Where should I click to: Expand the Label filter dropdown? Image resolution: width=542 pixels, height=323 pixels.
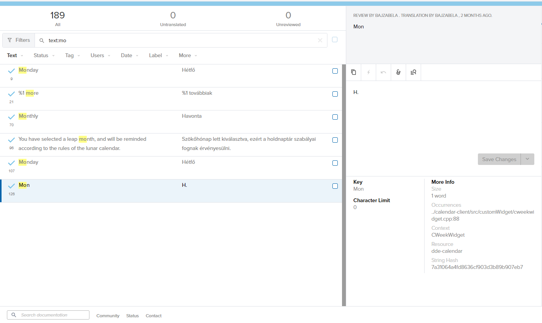(159, 55)
